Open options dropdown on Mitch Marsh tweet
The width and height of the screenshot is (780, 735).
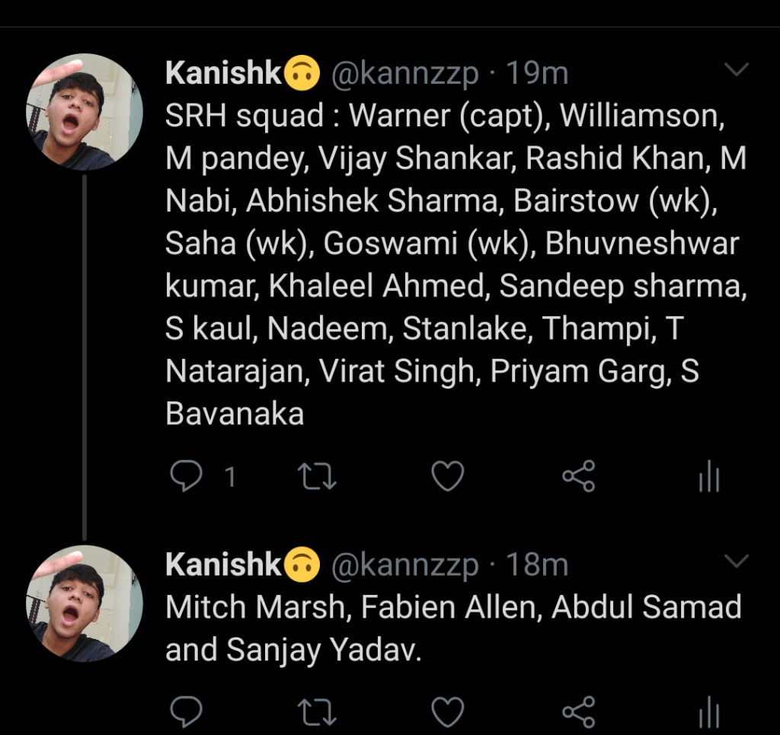click(x=737, y=562)
